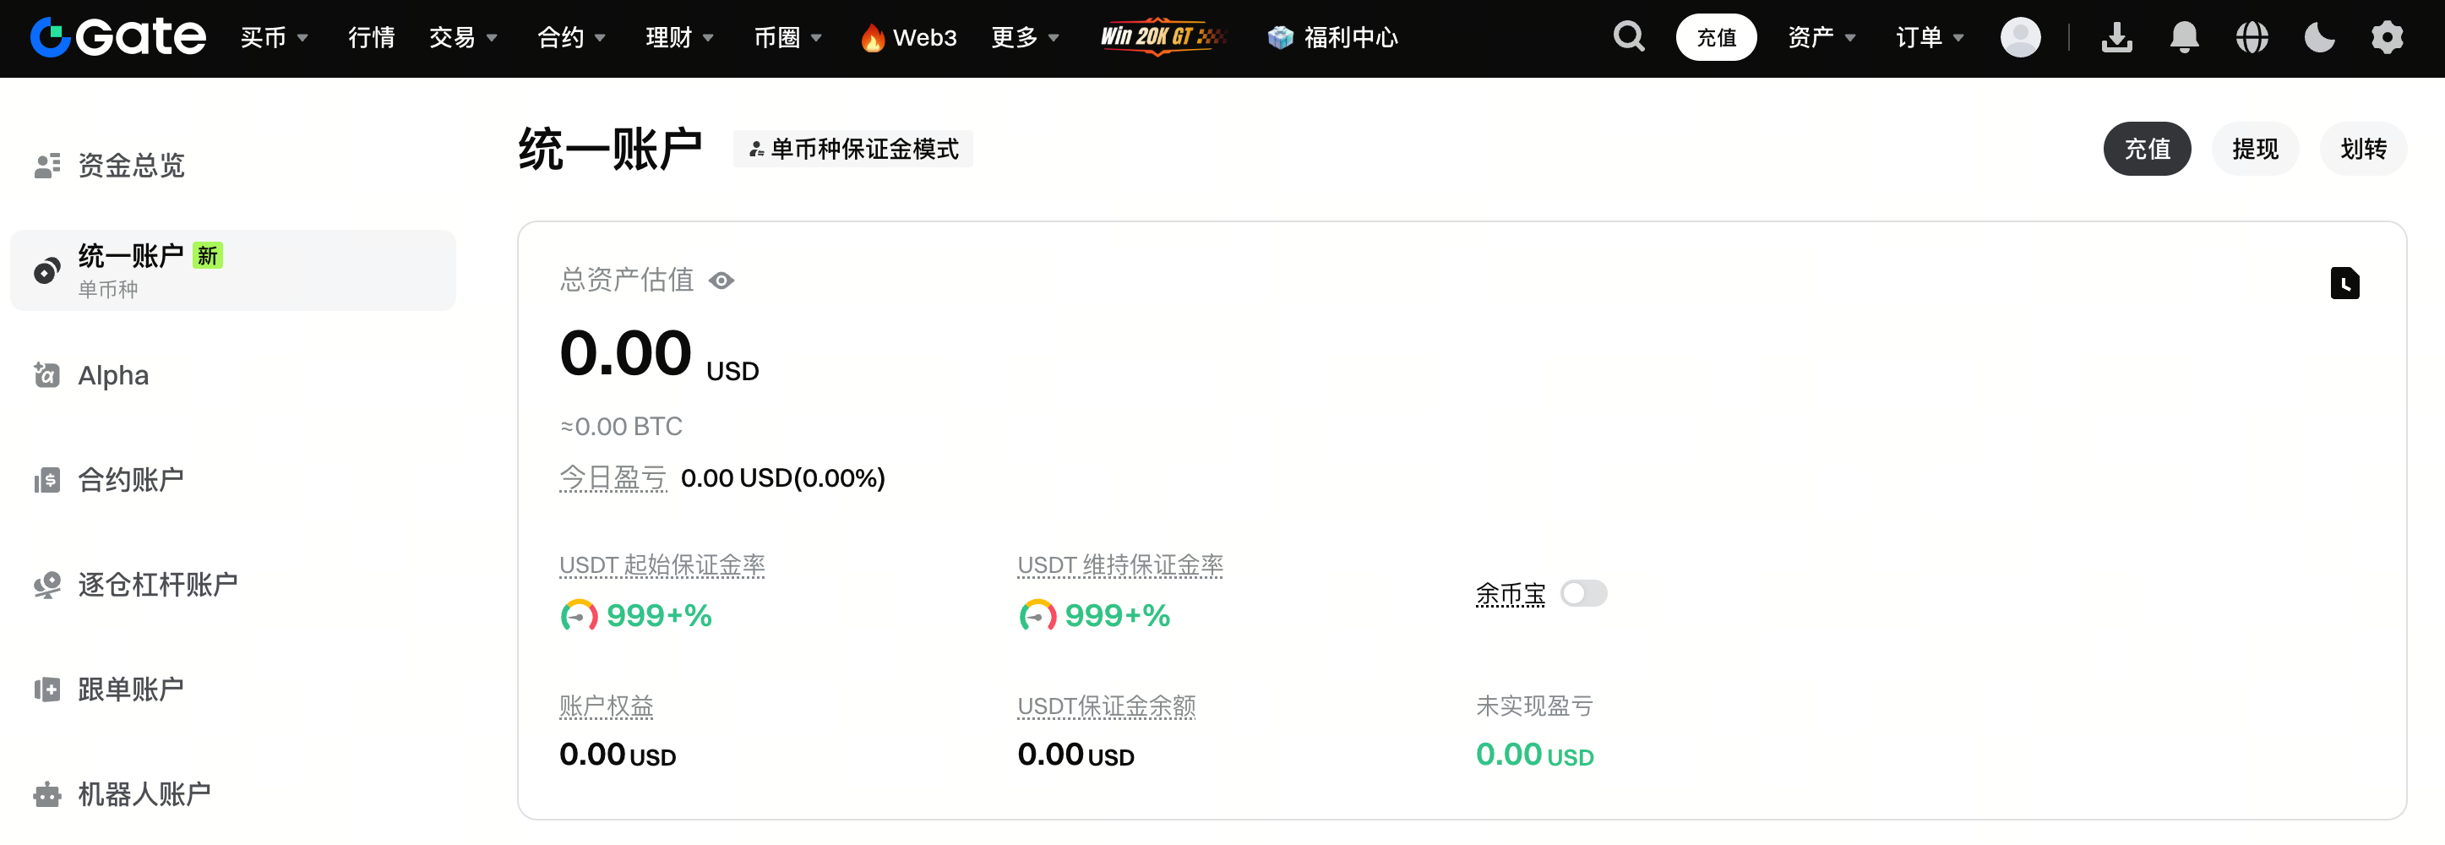Open the user profile avatar
2445x845 pixels.
2020,37
